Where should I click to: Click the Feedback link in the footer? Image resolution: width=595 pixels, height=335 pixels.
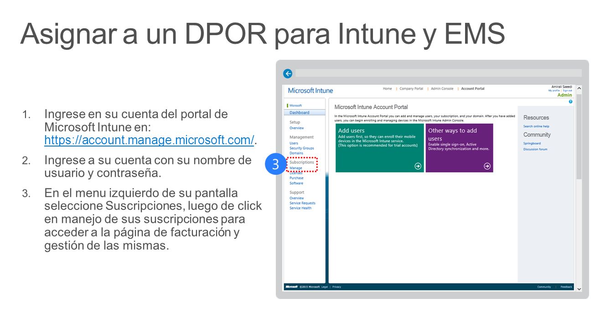point(566,287)
